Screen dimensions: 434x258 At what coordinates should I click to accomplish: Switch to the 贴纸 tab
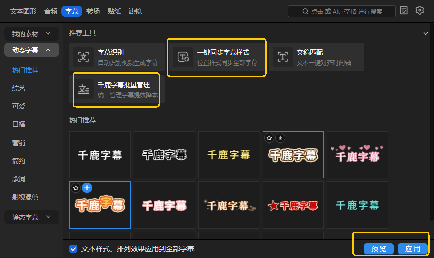pyautogui.click(x=114, y=11)
